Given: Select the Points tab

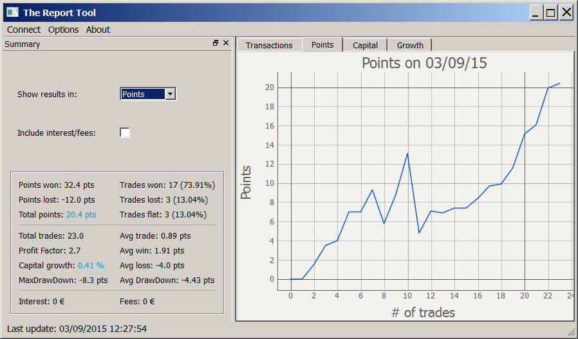Looking at the screenshot, I should 322,44.
